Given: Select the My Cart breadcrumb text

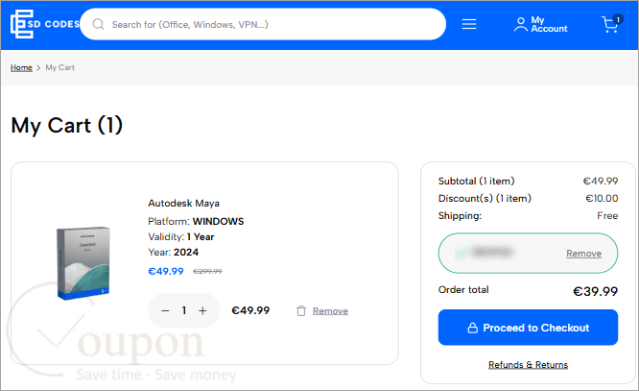Looking at the screenshot, I should point(59,68).
